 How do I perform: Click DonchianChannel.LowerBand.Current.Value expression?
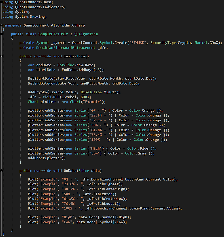137,209
